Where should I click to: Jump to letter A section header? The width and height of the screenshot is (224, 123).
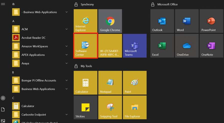13,21
